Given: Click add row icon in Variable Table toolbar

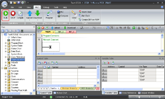Looking at the screenshot, I should coord(104,63).
